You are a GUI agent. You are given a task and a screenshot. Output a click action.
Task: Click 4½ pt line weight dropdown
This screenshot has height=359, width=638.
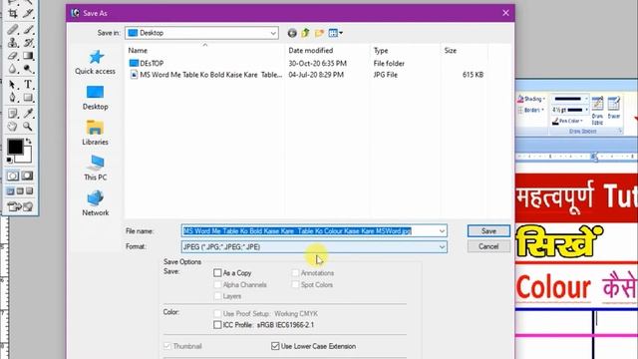point(569,110)
